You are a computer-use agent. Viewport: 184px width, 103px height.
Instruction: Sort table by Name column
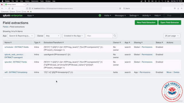8,43
